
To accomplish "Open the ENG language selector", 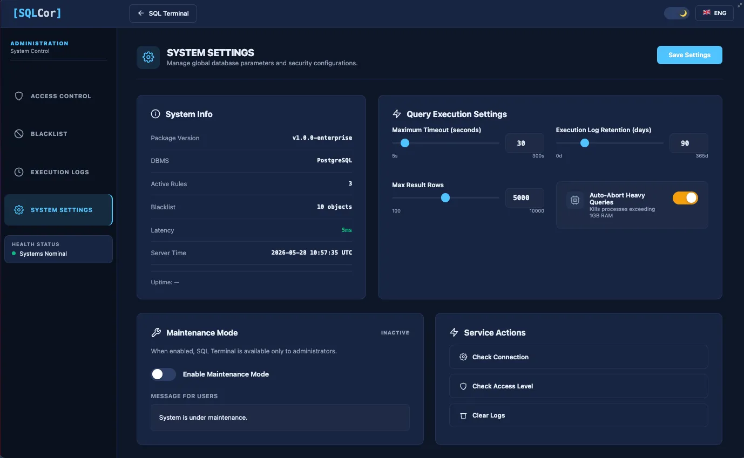I will [714, 13].
